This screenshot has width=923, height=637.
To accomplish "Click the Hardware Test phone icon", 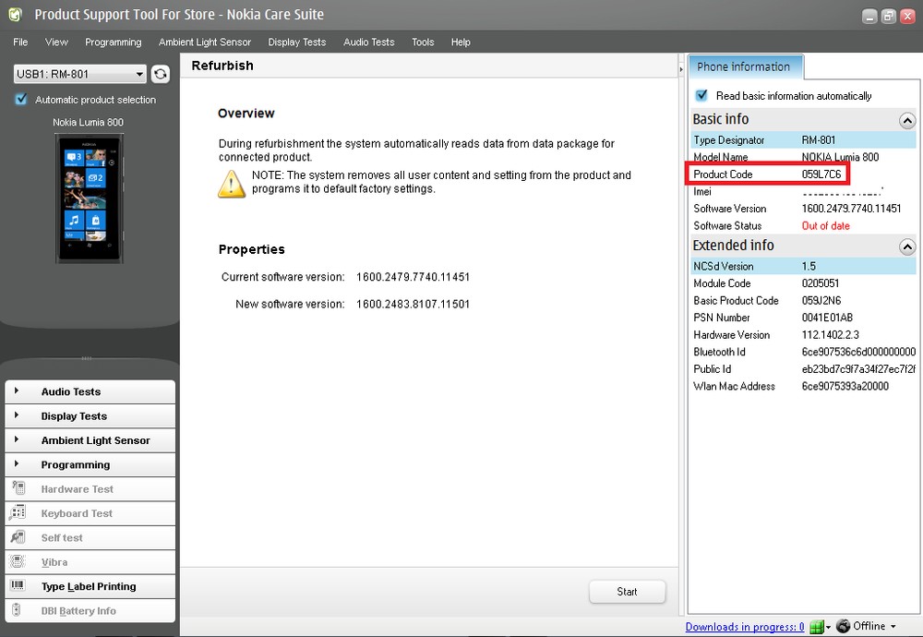I will [x=18, y=488].
